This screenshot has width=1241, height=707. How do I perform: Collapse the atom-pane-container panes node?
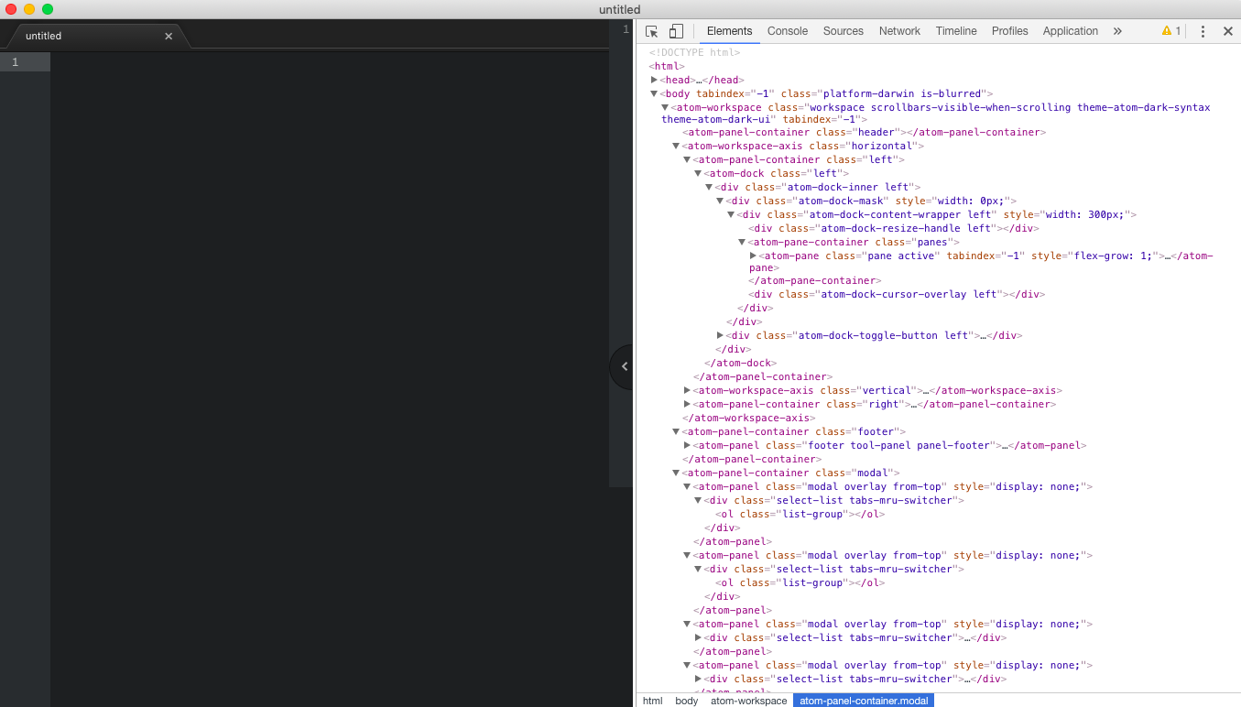[x=742, y=242]
